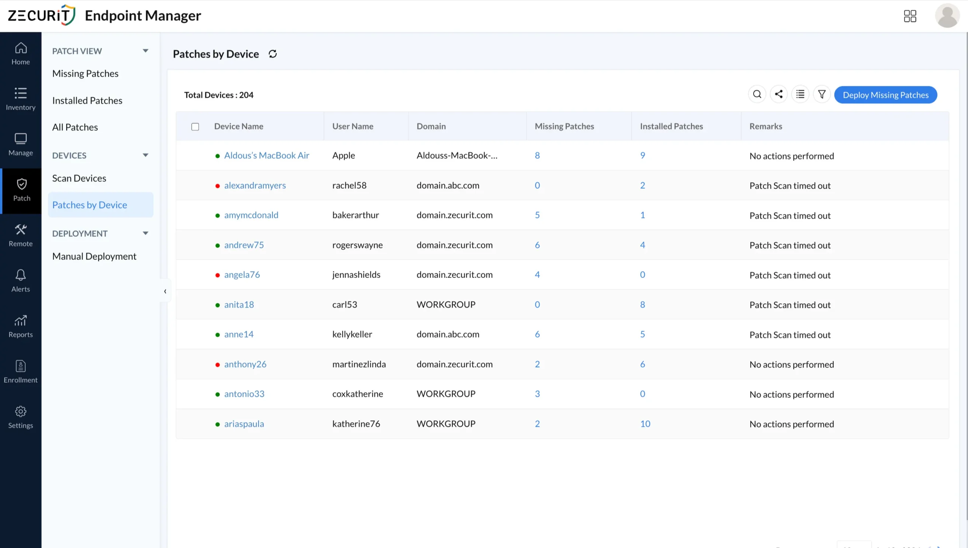
Task: Click the Total Devices : 204 label
Action: 219,95
